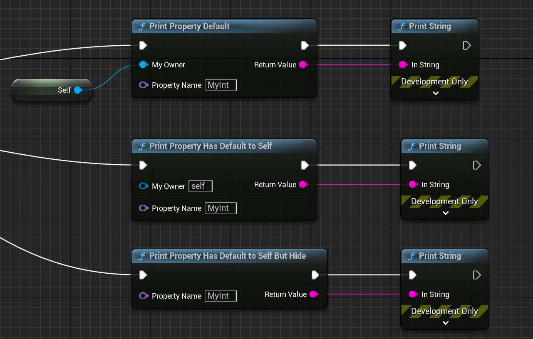Click Property Name pin on Has Default to Self
This screenshot has width=533, height=339.
143,208
